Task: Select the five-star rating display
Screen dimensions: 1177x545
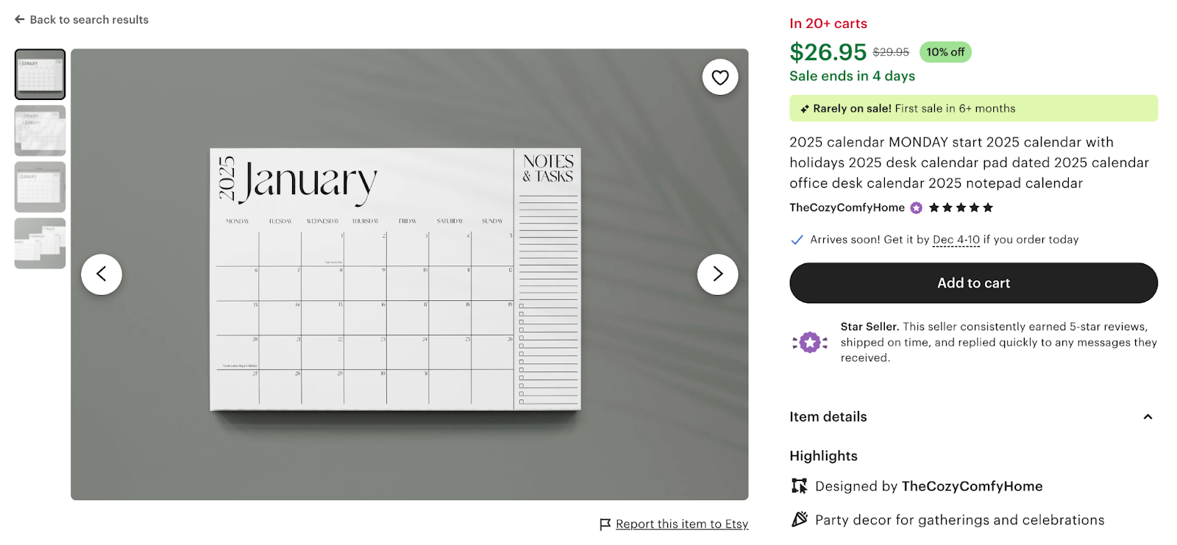Action: 959,207
